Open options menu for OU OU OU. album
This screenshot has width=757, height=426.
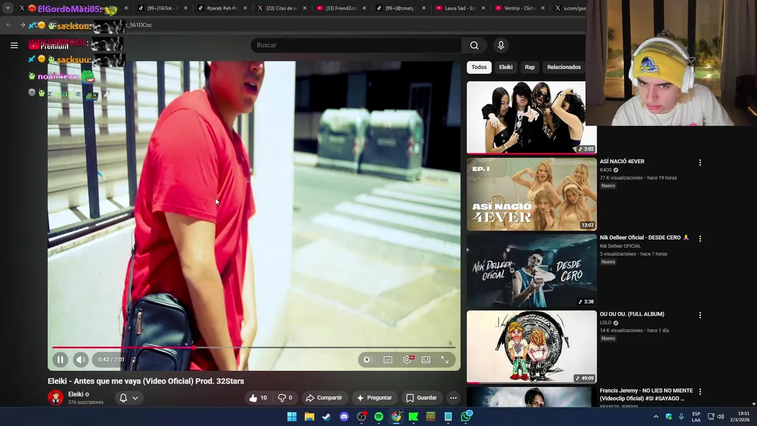pos(700,315)
